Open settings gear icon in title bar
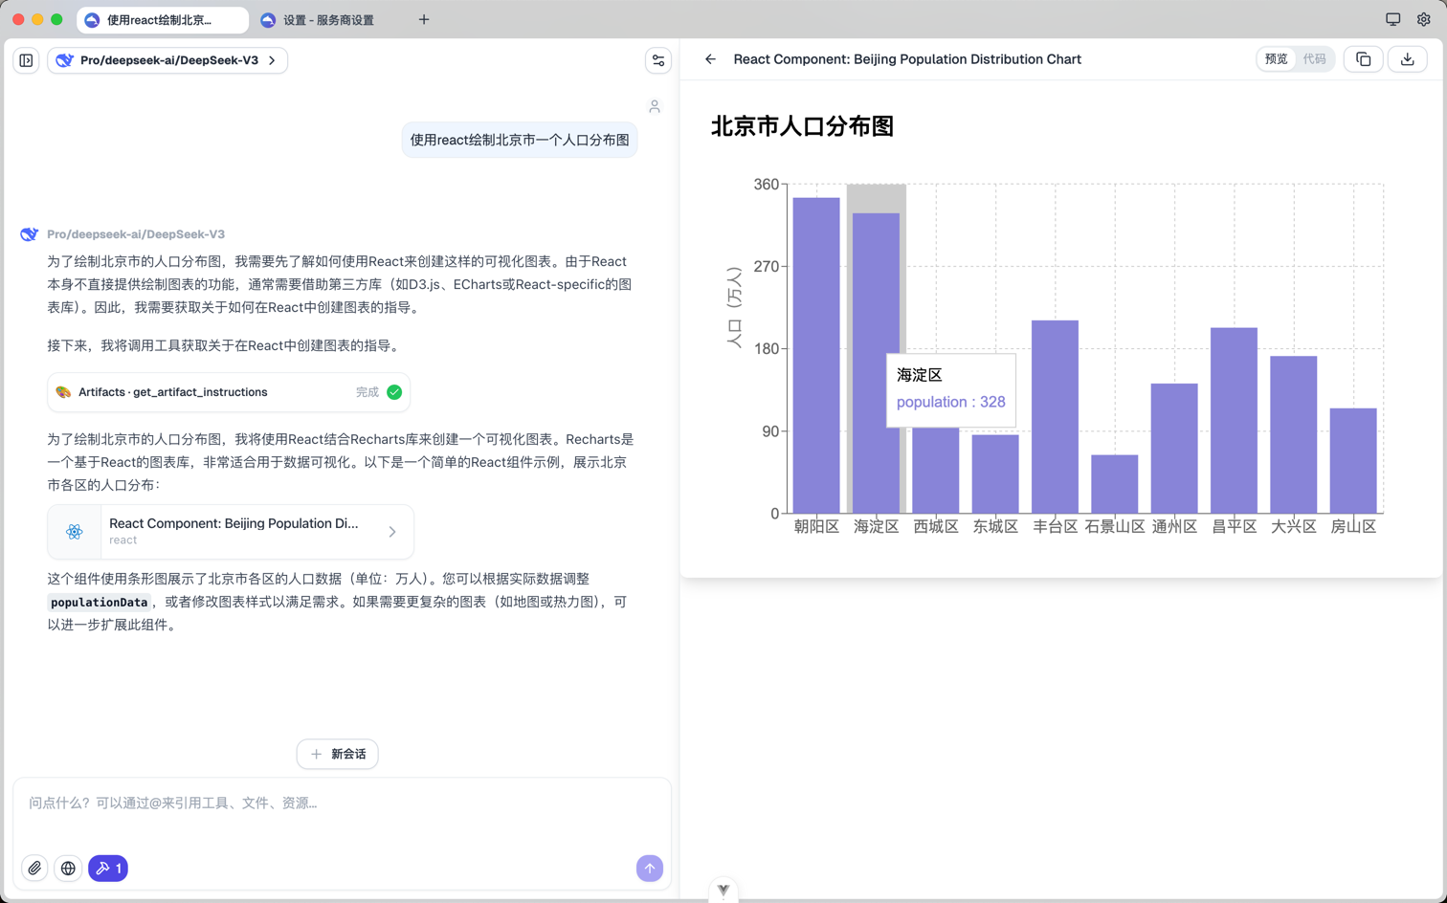This screenshot has height=903, width=1447. click(1424, 19)
